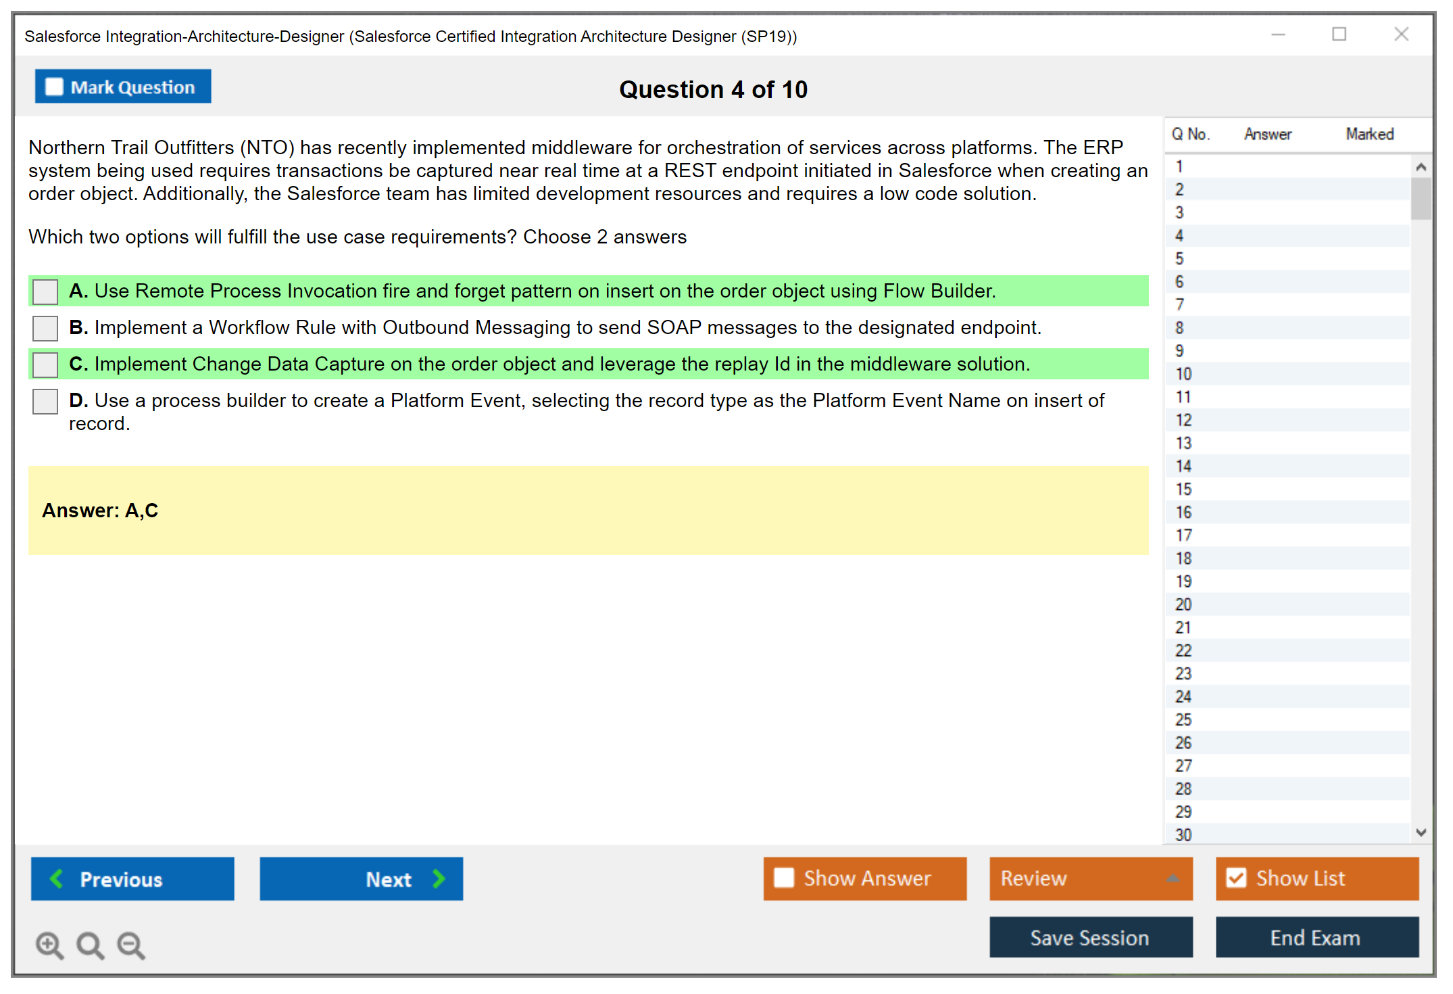
Task: Click the zoom out magnifier icon
Action: (x=131, y=945)
